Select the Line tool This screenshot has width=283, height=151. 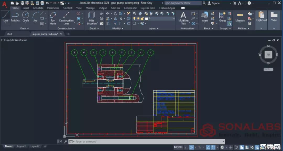(6, 16)
